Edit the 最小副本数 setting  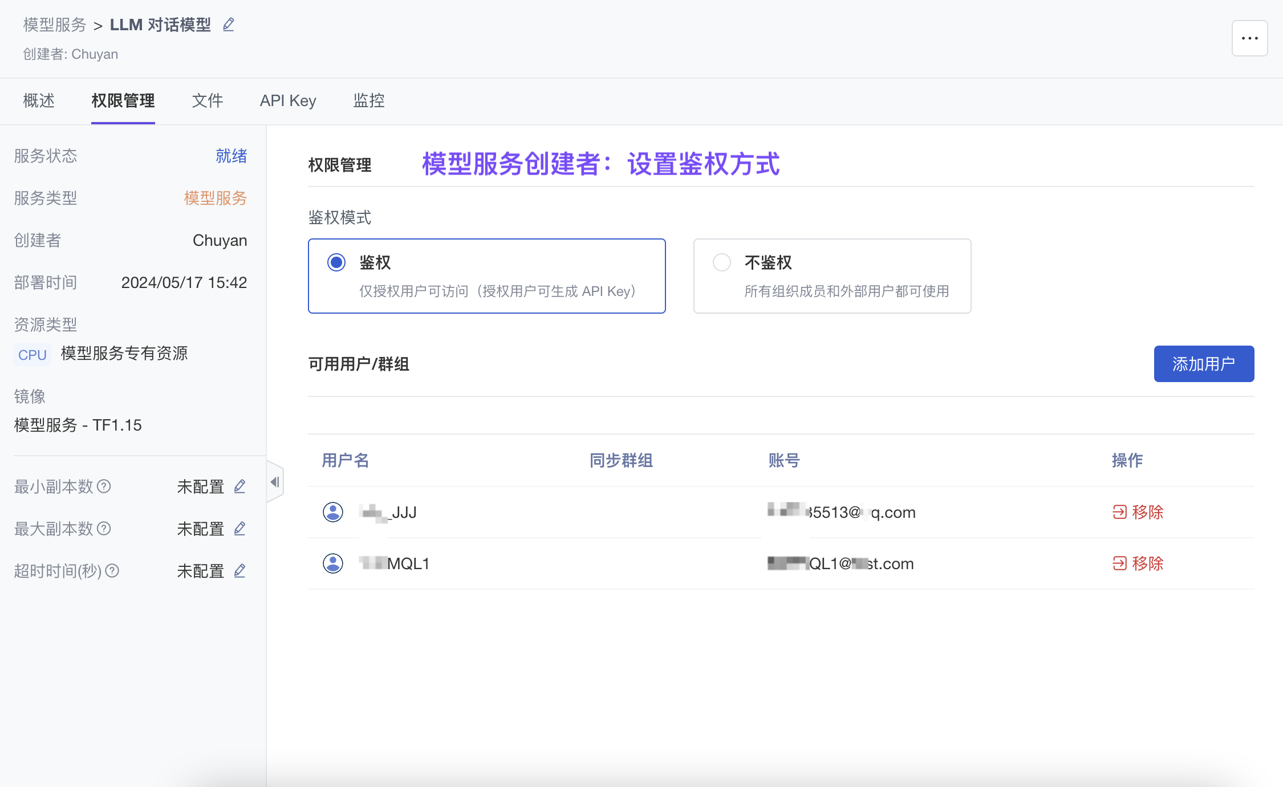coord(239,486)
